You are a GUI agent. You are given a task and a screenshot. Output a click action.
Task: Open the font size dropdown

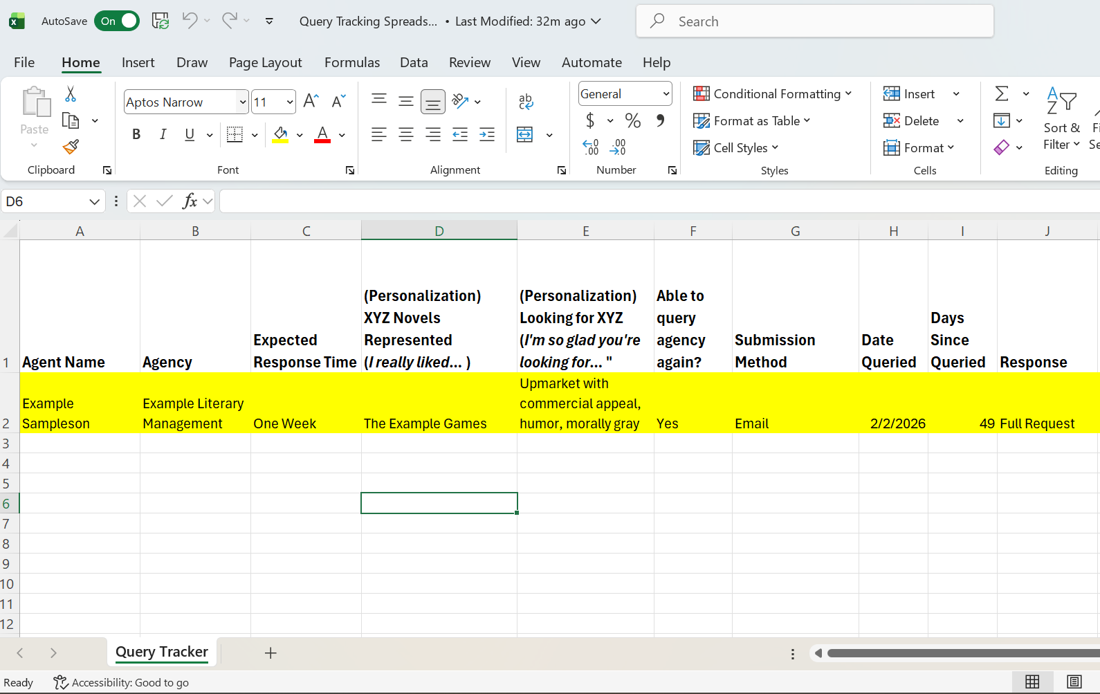[290, 102]
